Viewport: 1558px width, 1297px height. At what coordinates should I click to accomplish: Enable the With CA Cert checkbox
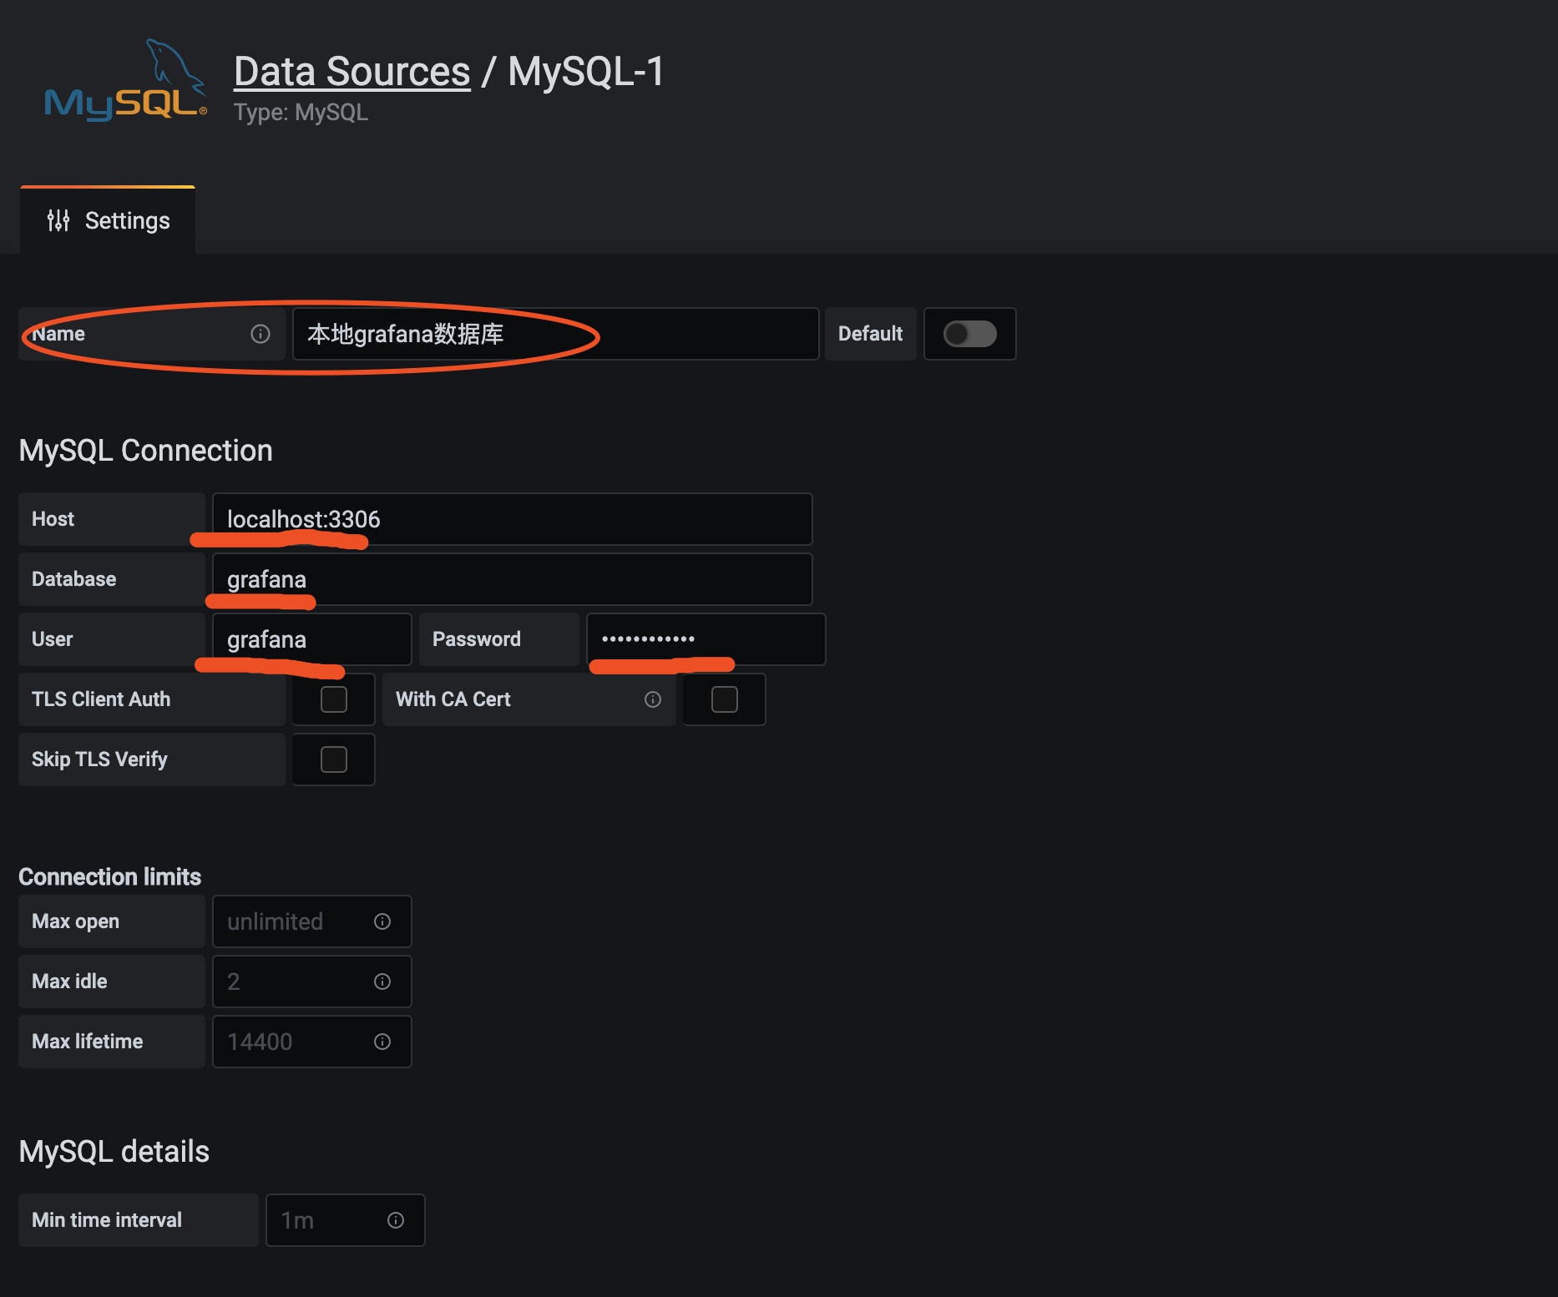click(723, 699)
